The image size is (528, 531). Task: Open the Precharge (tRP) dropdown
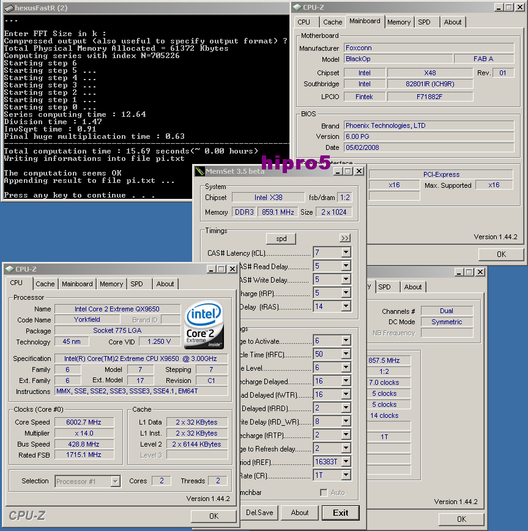point(346,292)
